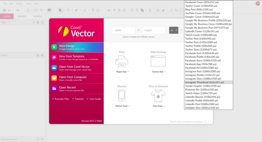Open the Shape tool options arrow

(x=72, y=10)
